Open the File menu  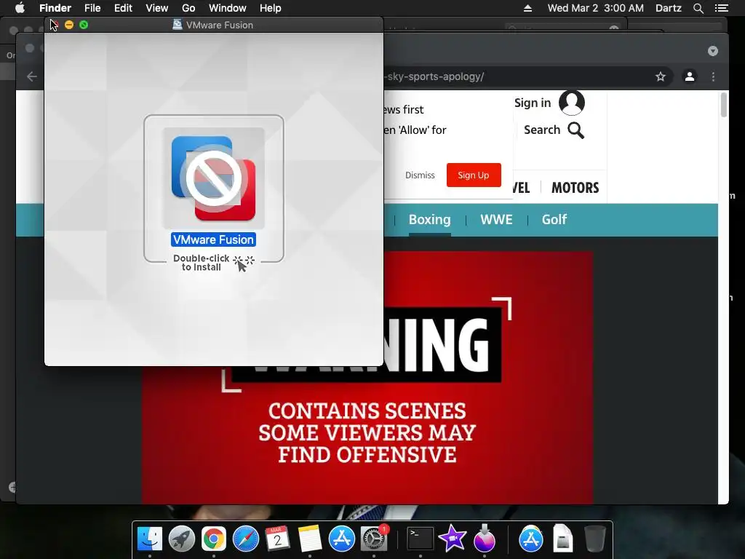pos(92,8)
